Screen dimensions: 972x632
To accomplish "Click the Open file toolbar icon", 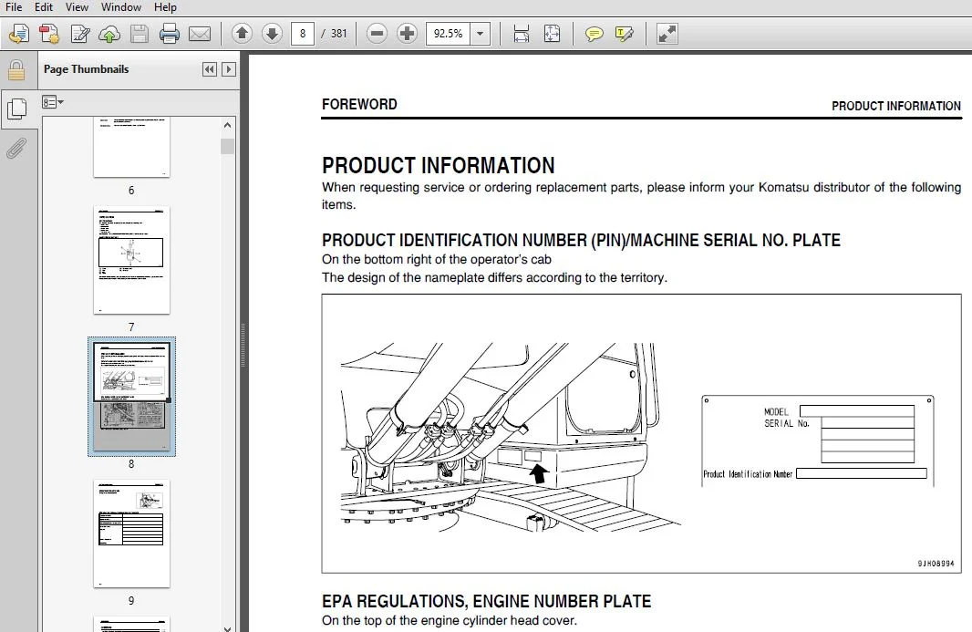I will (18, 34).
